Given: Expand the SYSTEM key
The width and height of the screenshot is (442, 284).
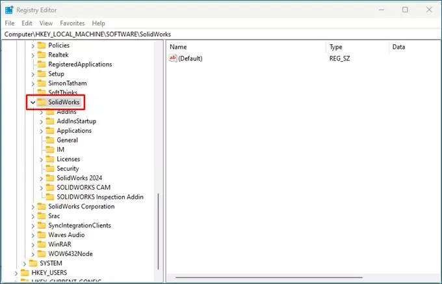Looking at the screenshot, I should 25,264.
